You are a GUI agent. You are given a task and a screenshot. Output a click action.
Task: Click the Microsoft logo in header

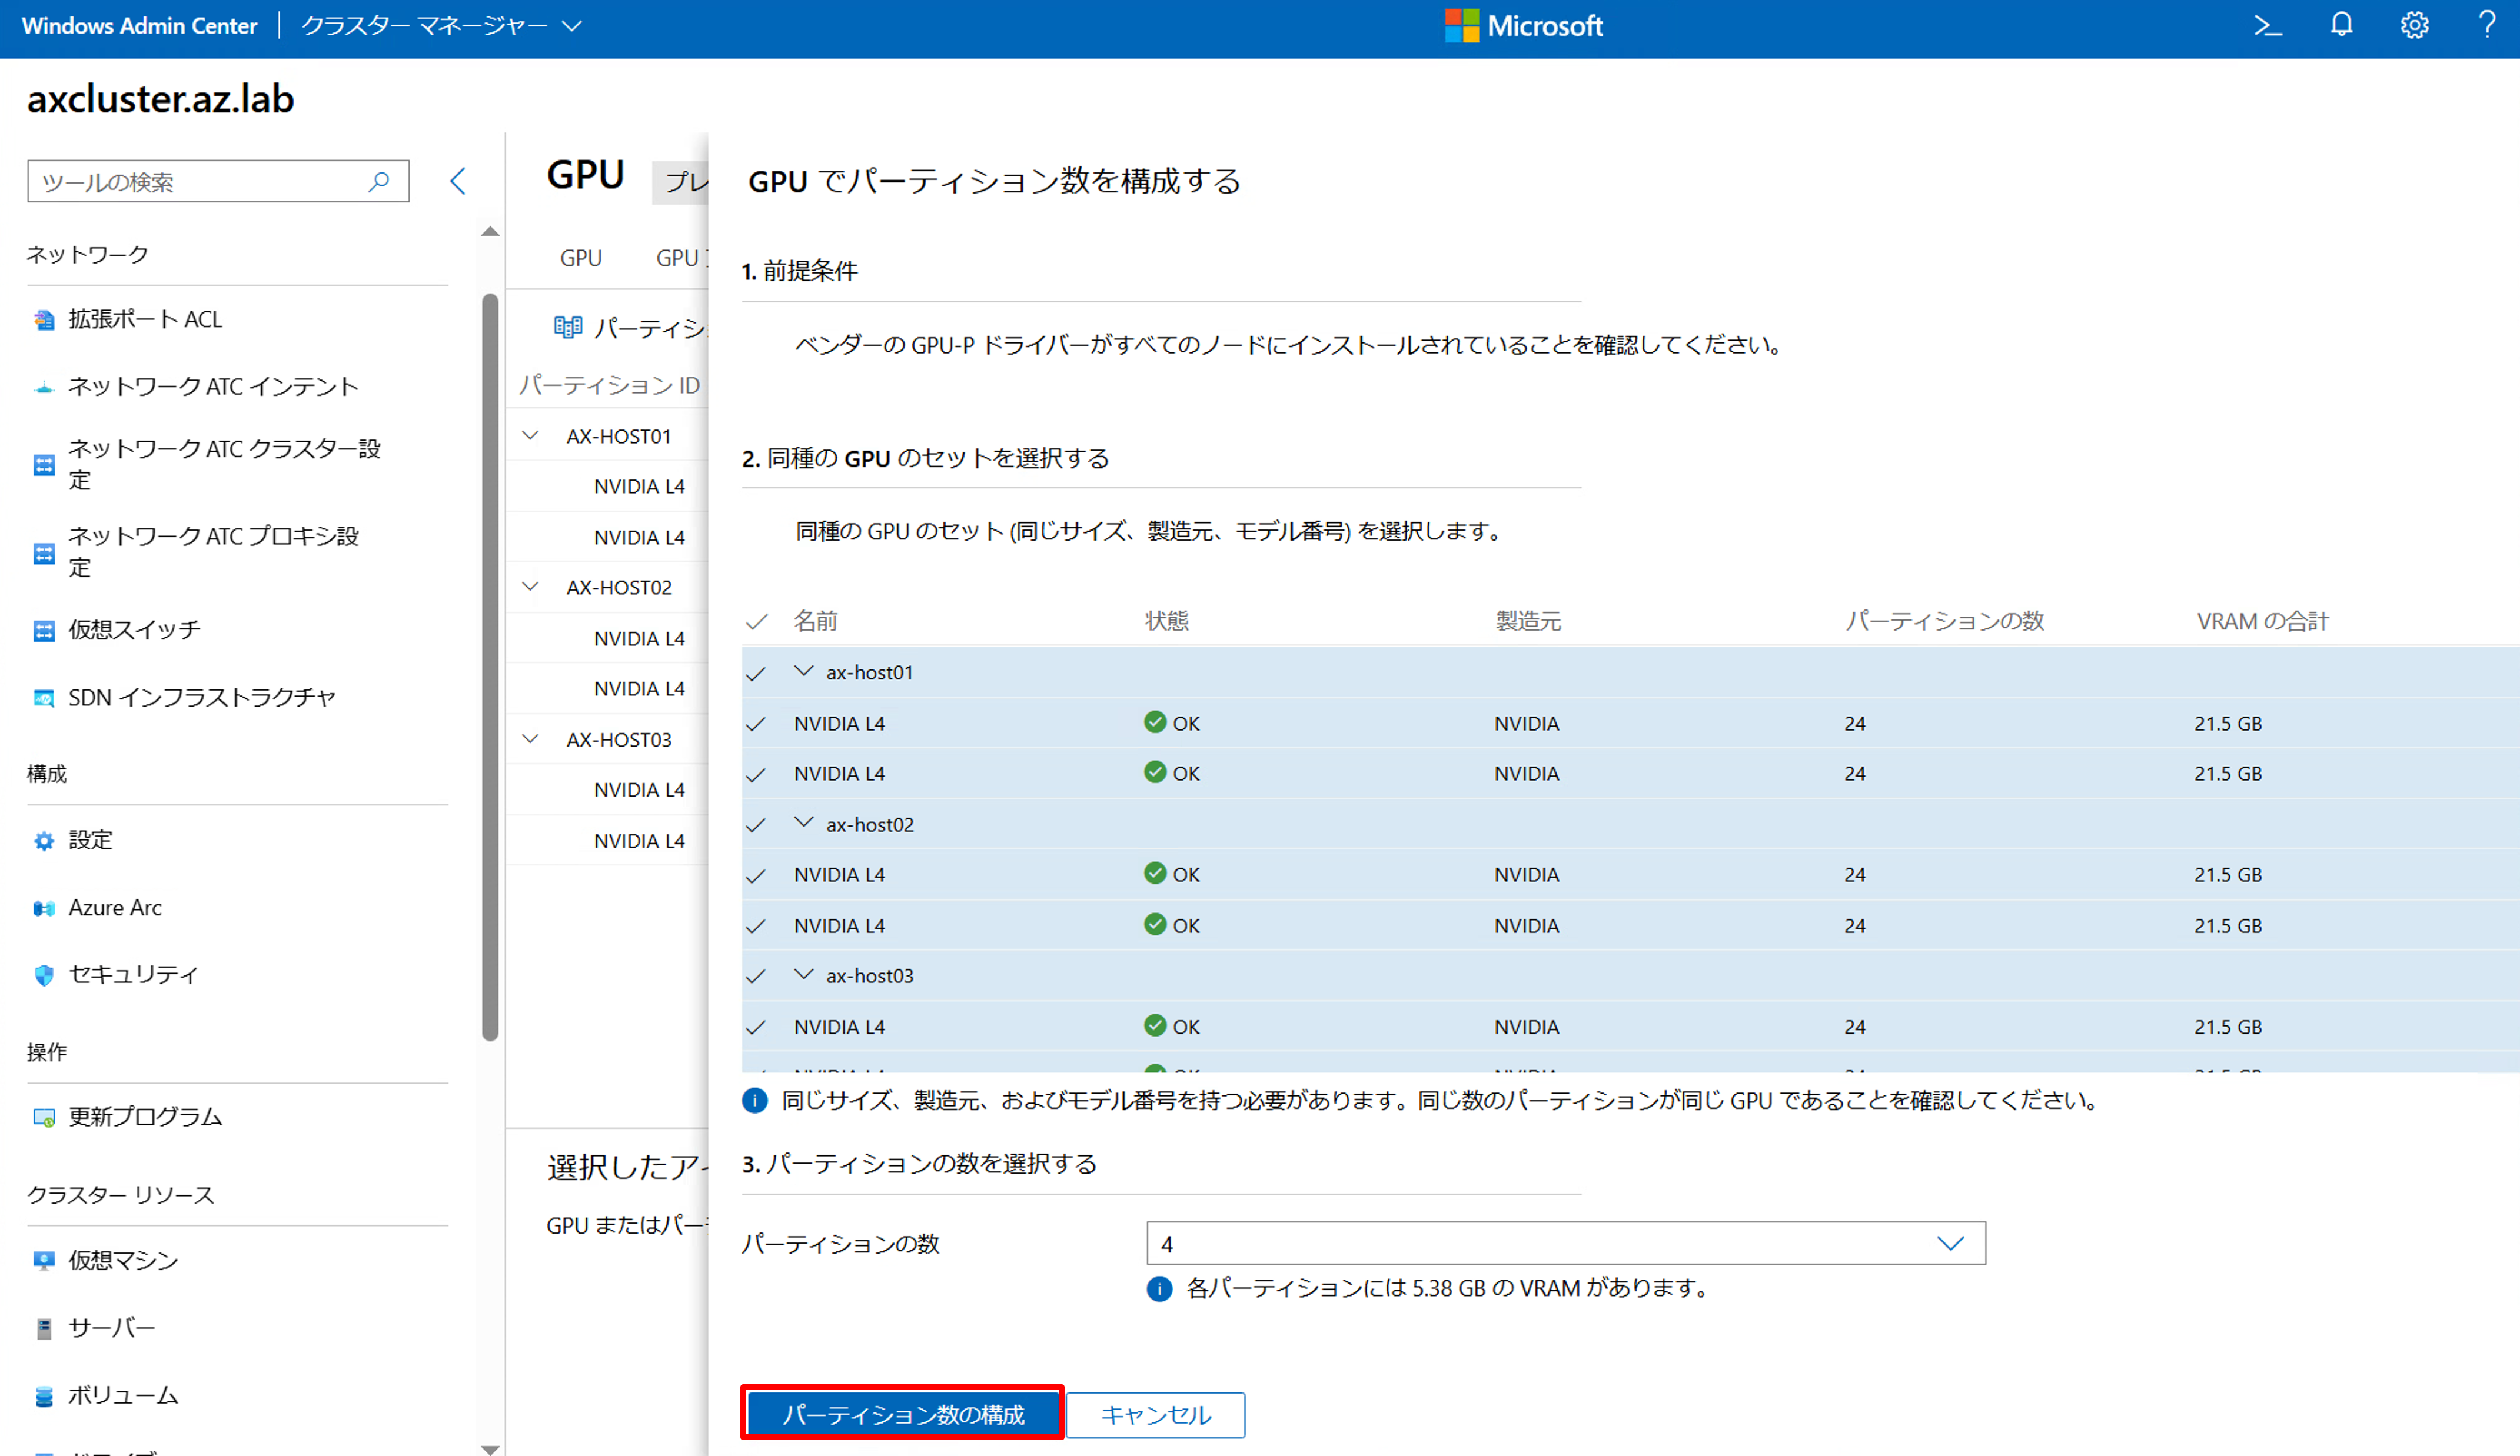1524,26
